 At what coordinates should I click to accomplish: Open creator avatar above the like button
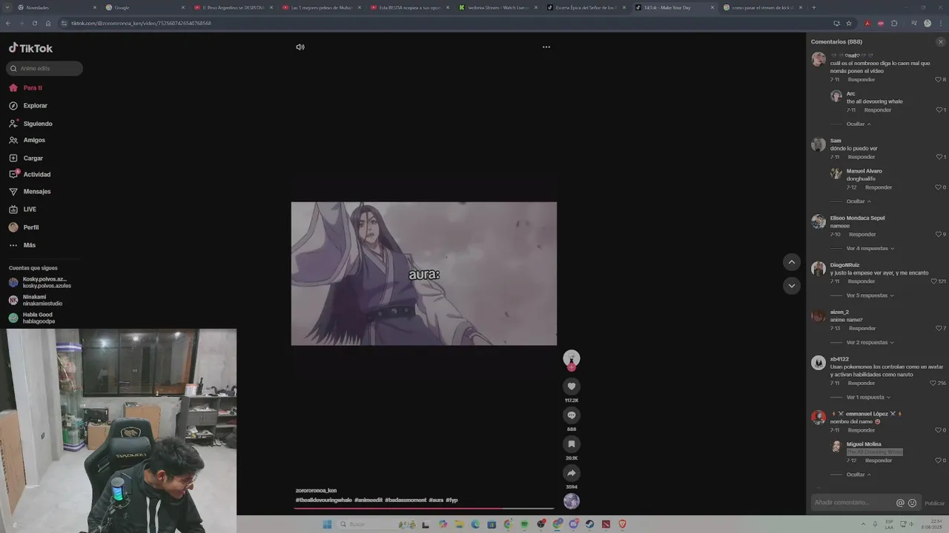point(571,359)
